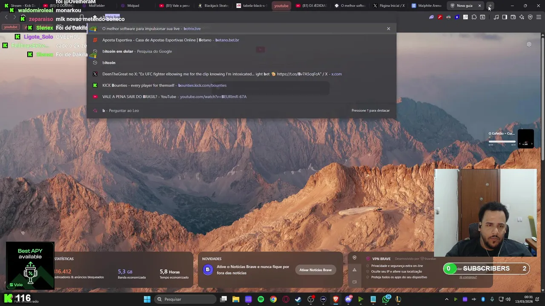Choose KICK Bounties suggestion
This screenshot has height=306, width=545.
point(241,85)
